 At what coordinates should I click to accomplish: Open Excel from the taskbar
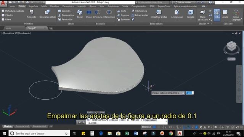127,134
